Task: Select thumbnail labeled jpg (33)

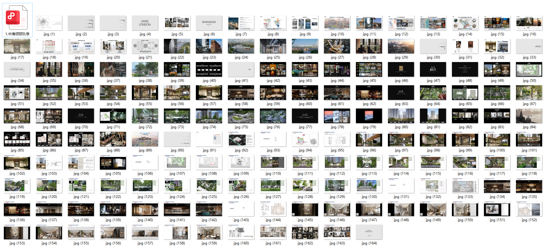Action: coord(529,46)
